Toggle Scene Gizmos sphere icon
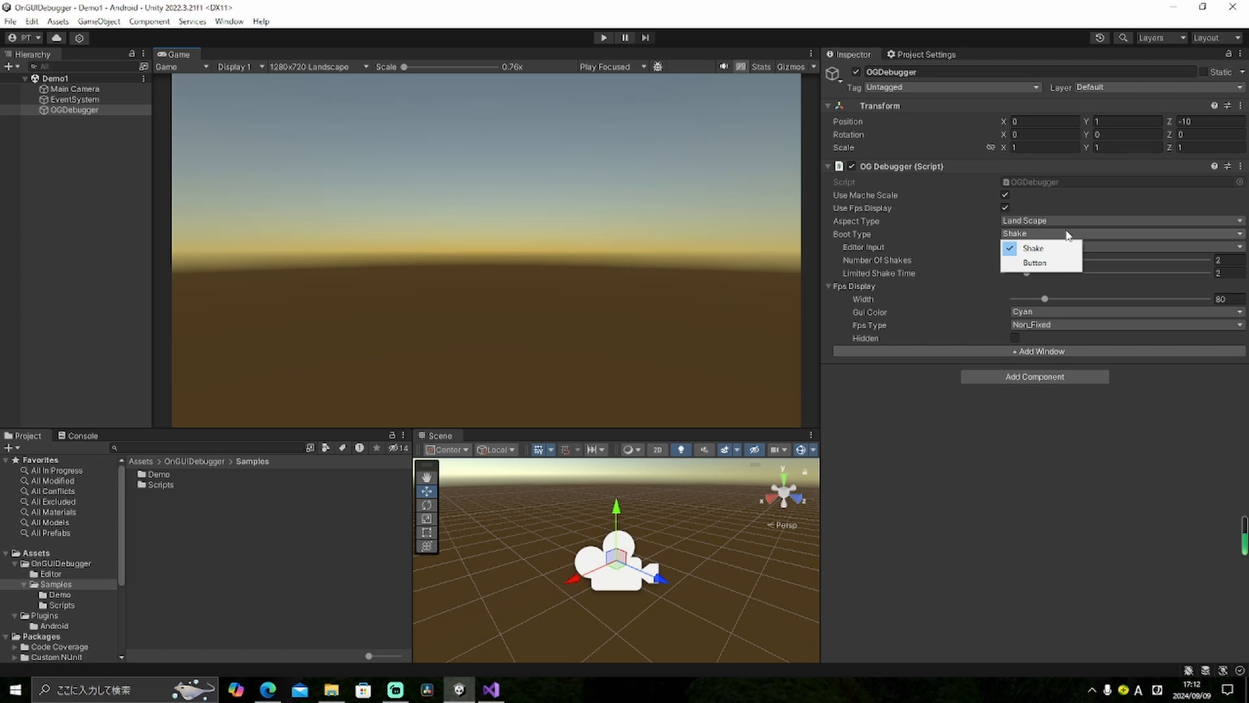The width and height of the screenshot is (1249, 703). coord(801,450)
